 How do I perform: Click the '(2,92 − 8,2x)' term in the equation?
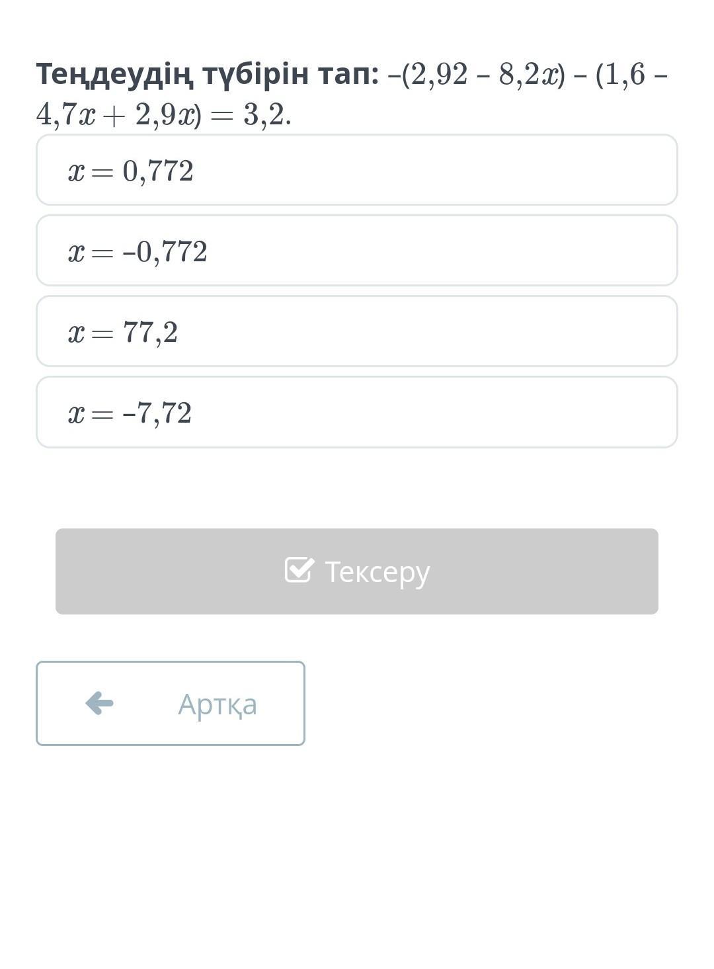point(483,75)
